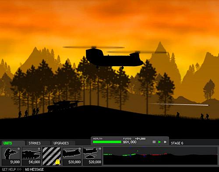This screenshot has width=219, height=172.
Task: Deploy the $10,000 tank unit
Action: tap(32, 156)
